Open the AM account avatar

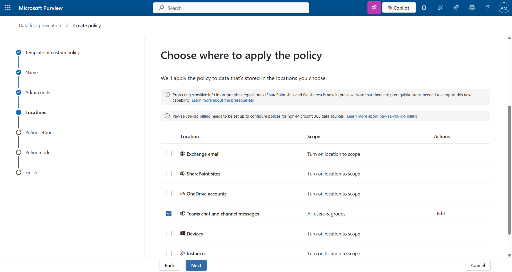click(504, 8)
